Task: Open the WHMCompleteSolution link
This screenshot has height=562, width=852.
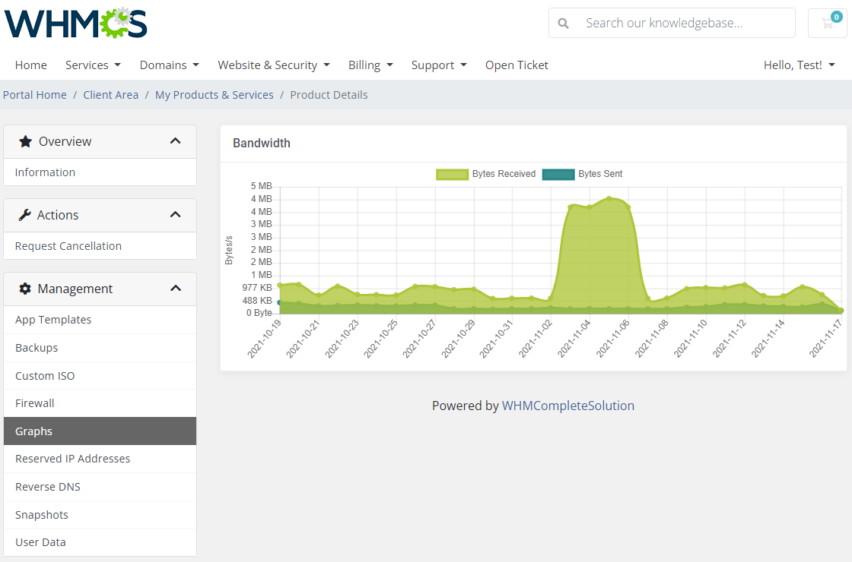Action: [x=567, y=406]
